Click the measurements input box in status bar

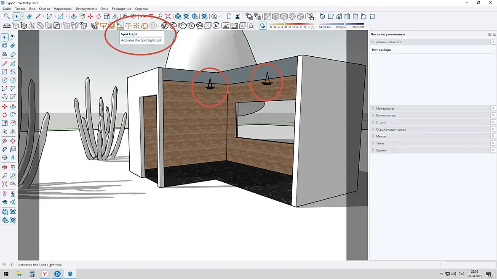point(470,264)
